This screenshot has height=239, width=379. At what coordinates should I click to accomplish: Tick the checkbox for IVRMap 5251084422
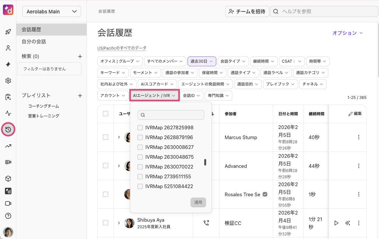(x=140, y=186)
